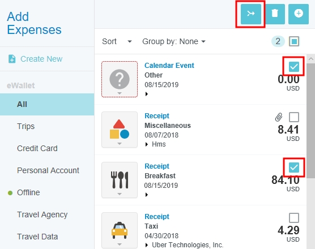This screenshot has height=249, width=315.
Task: Uncheck the Breakfast 84.10 receipt checkbox
Action: [294, 168]
